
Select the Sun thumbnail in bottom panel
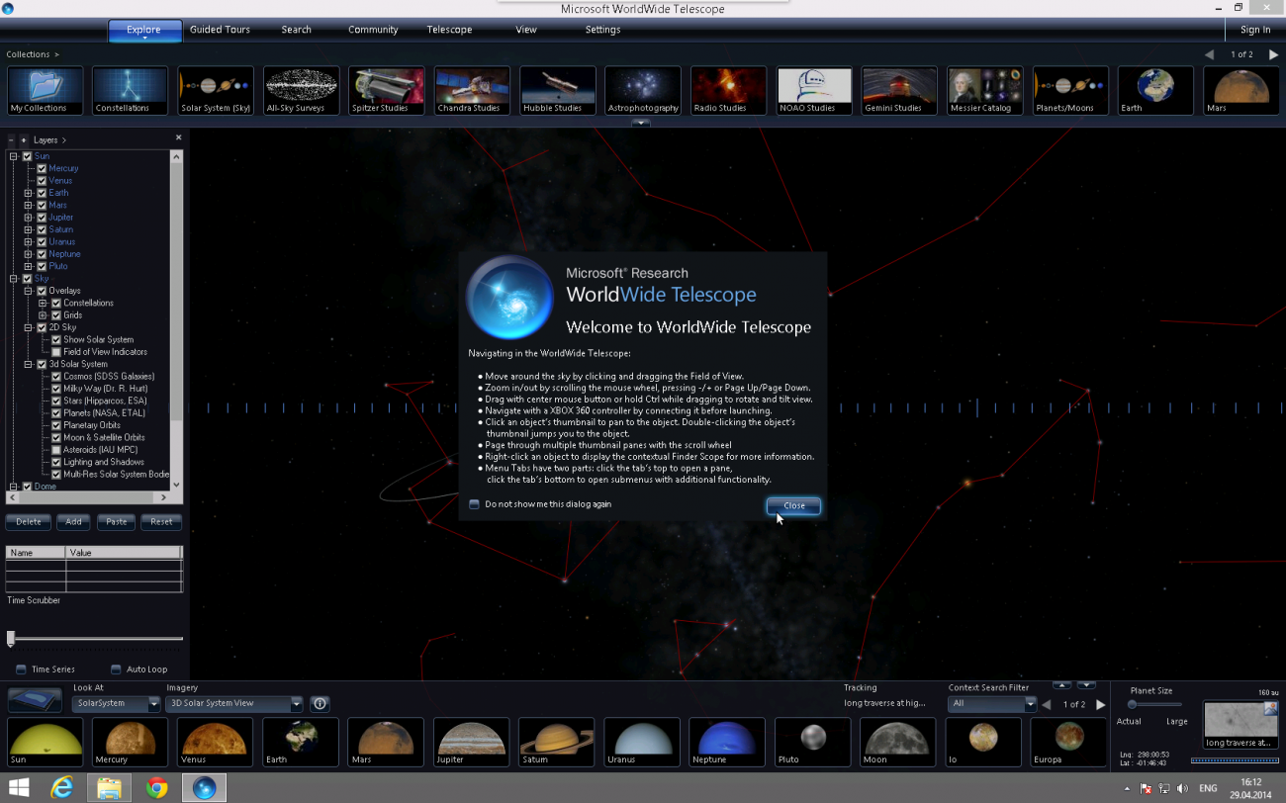click(45, 743)
